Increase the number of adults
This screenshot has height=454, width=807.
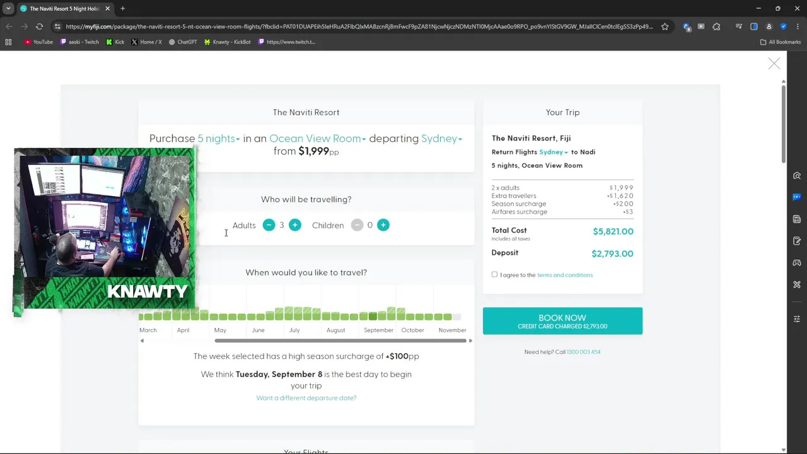click(294, 225)
